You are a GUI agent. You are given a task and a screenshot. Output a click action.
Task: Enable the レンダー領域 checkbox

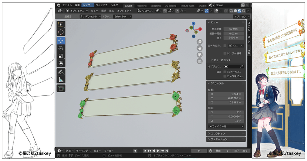tap(225, 53)
